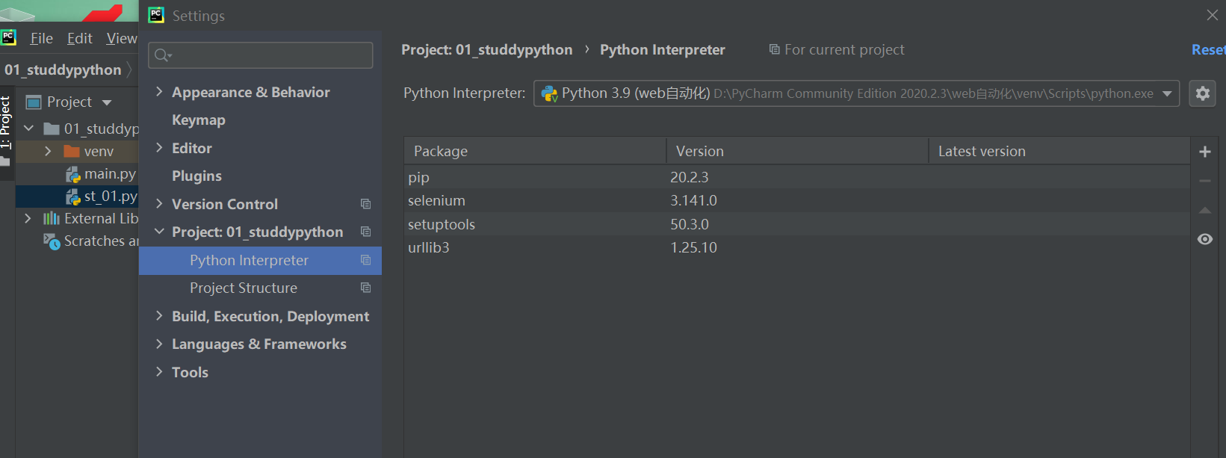The image size is (1226, 458).
Task: Expand the Build, Execution, Deployment section
Action: pos(159,316)
